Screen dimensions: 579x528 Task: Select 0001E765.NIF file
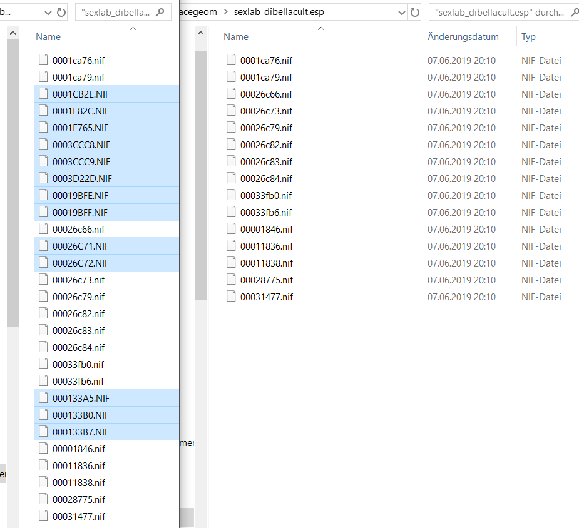(x=106, y=128)
